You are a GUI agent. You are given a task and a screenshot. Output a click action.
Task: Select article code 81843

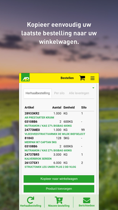point(29,138)
